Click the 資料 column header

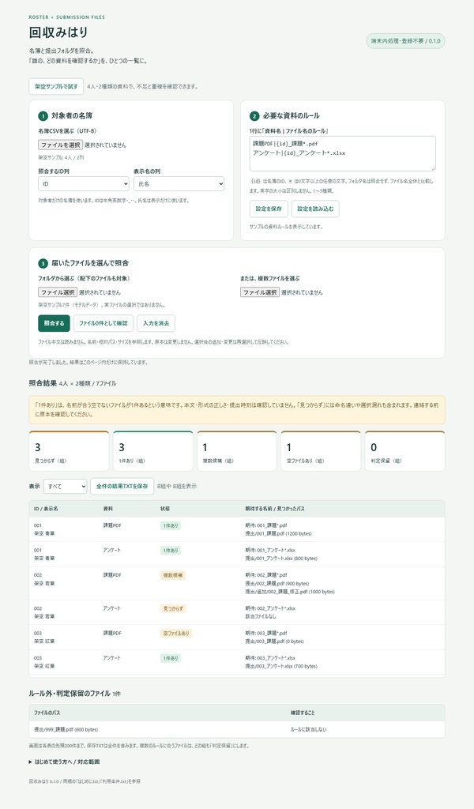click(x=107, y=509)
